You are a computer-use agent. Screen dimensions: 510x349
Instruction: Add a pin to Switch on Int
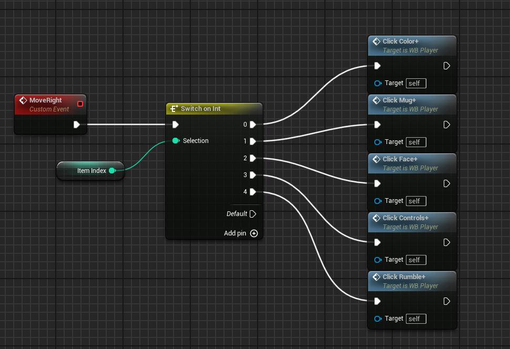coord(254,233)
